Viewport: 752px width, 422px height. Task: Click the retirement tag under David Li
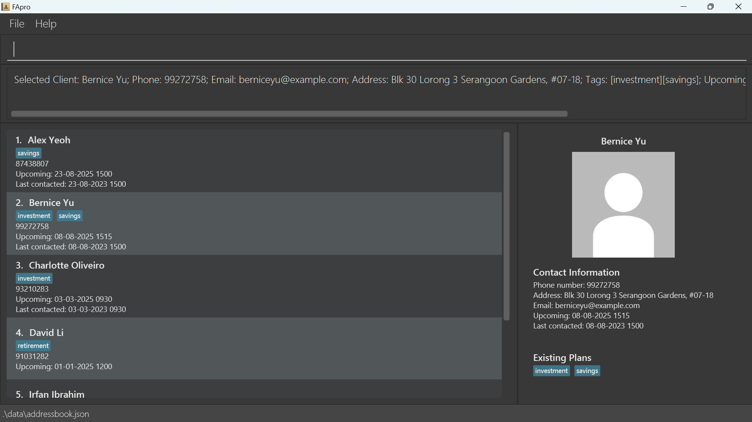click(33, 346)
